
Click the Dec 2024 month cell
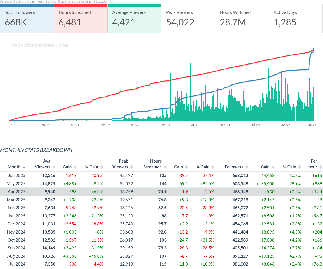(x=16, y=224)
